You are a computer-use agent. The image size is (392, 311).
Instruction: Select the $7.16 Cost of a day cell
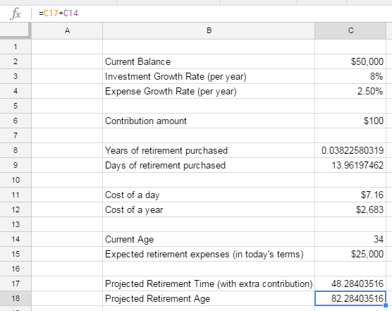pyautogui.click(x=350, y=195)
